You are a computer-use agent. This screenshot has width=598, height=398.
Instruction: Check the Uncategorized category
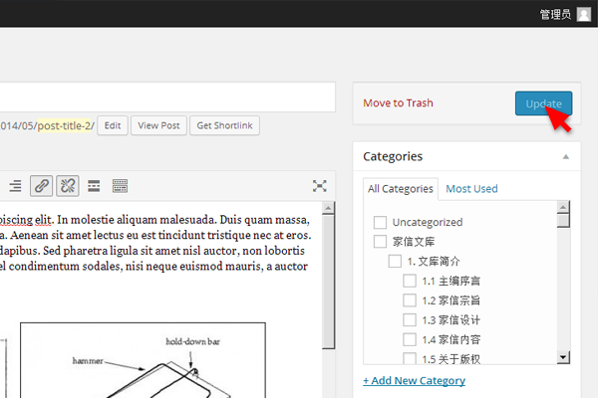(x=380, y=223)
